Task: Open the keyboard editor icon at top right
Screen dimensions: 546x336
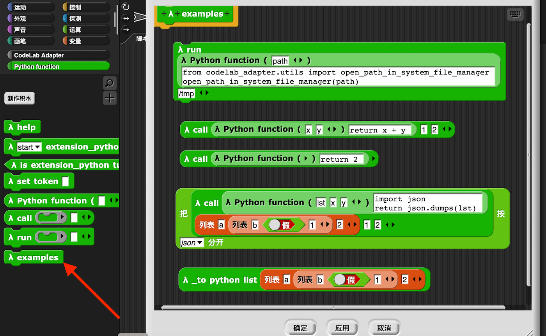Action: click(515, 14)
